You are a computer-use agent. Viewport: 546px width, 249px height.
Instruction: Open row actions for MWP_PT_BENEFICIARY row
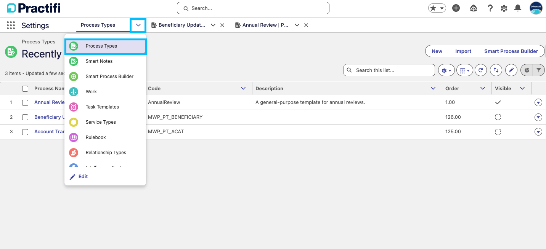tap(538, 117)
